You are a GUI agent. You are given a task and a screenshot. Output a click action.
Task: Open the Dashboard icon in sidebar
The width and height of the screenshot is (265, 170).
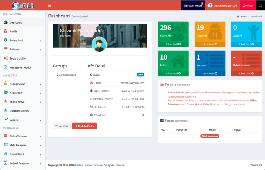(x=5, y=22)
